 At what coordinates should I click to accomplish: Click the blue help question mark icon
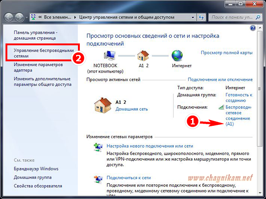point(253,28)
